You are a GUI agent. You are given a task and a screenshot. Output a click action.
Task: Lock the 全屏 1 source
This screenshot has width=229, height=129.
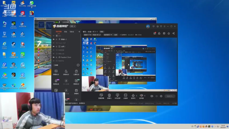(x=56, y=46)
